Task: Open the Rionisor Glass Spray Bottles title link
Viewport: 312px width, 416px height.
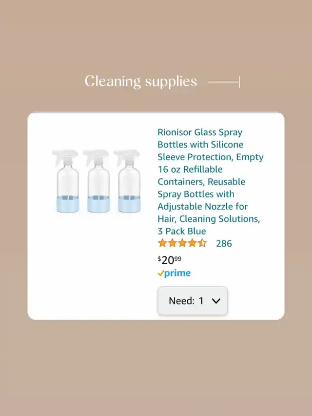Action: pos(210,182)
